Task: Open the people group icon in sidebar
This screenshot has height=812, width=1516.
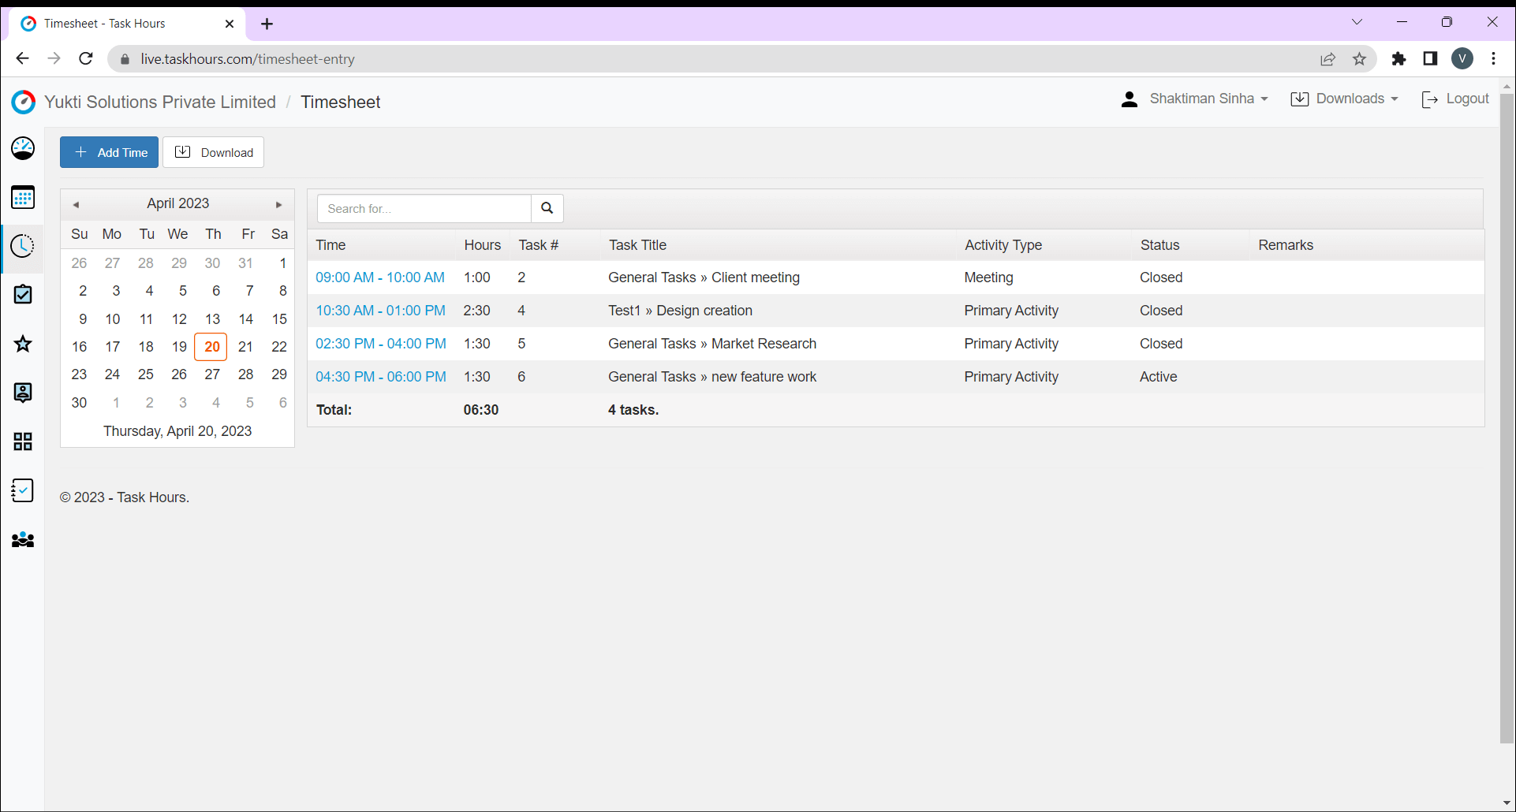Action: [23, 540]
